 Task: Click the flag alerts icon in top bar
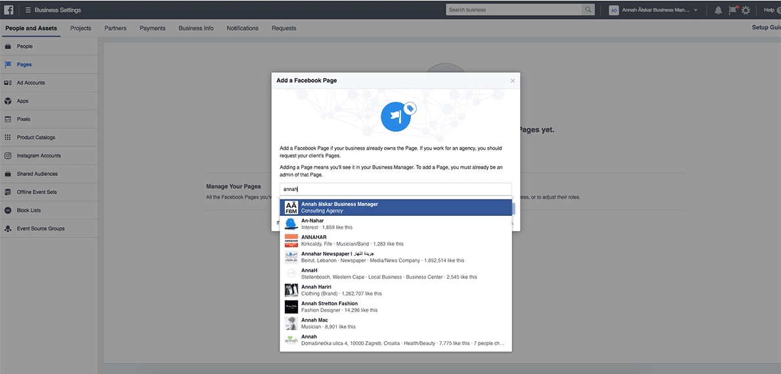click(x=732, y=10)
